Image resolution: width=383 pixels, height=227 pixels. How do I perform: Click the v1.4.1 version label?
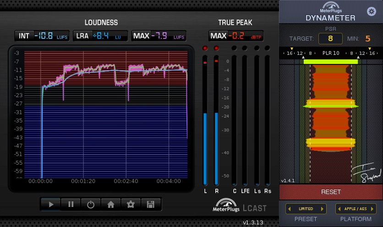[x=288, y=181]
